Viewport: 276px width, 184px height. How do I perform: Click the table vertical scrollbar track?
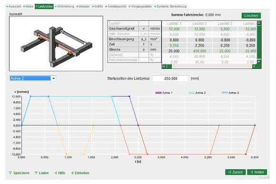[259, 42]
